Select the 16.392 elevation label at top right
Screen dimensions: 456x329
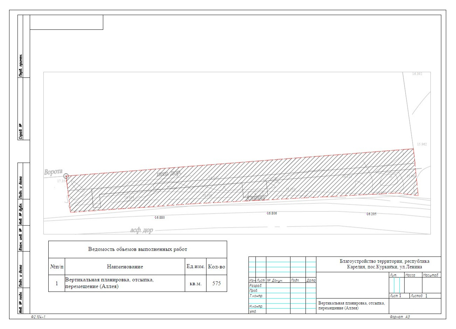417,74
